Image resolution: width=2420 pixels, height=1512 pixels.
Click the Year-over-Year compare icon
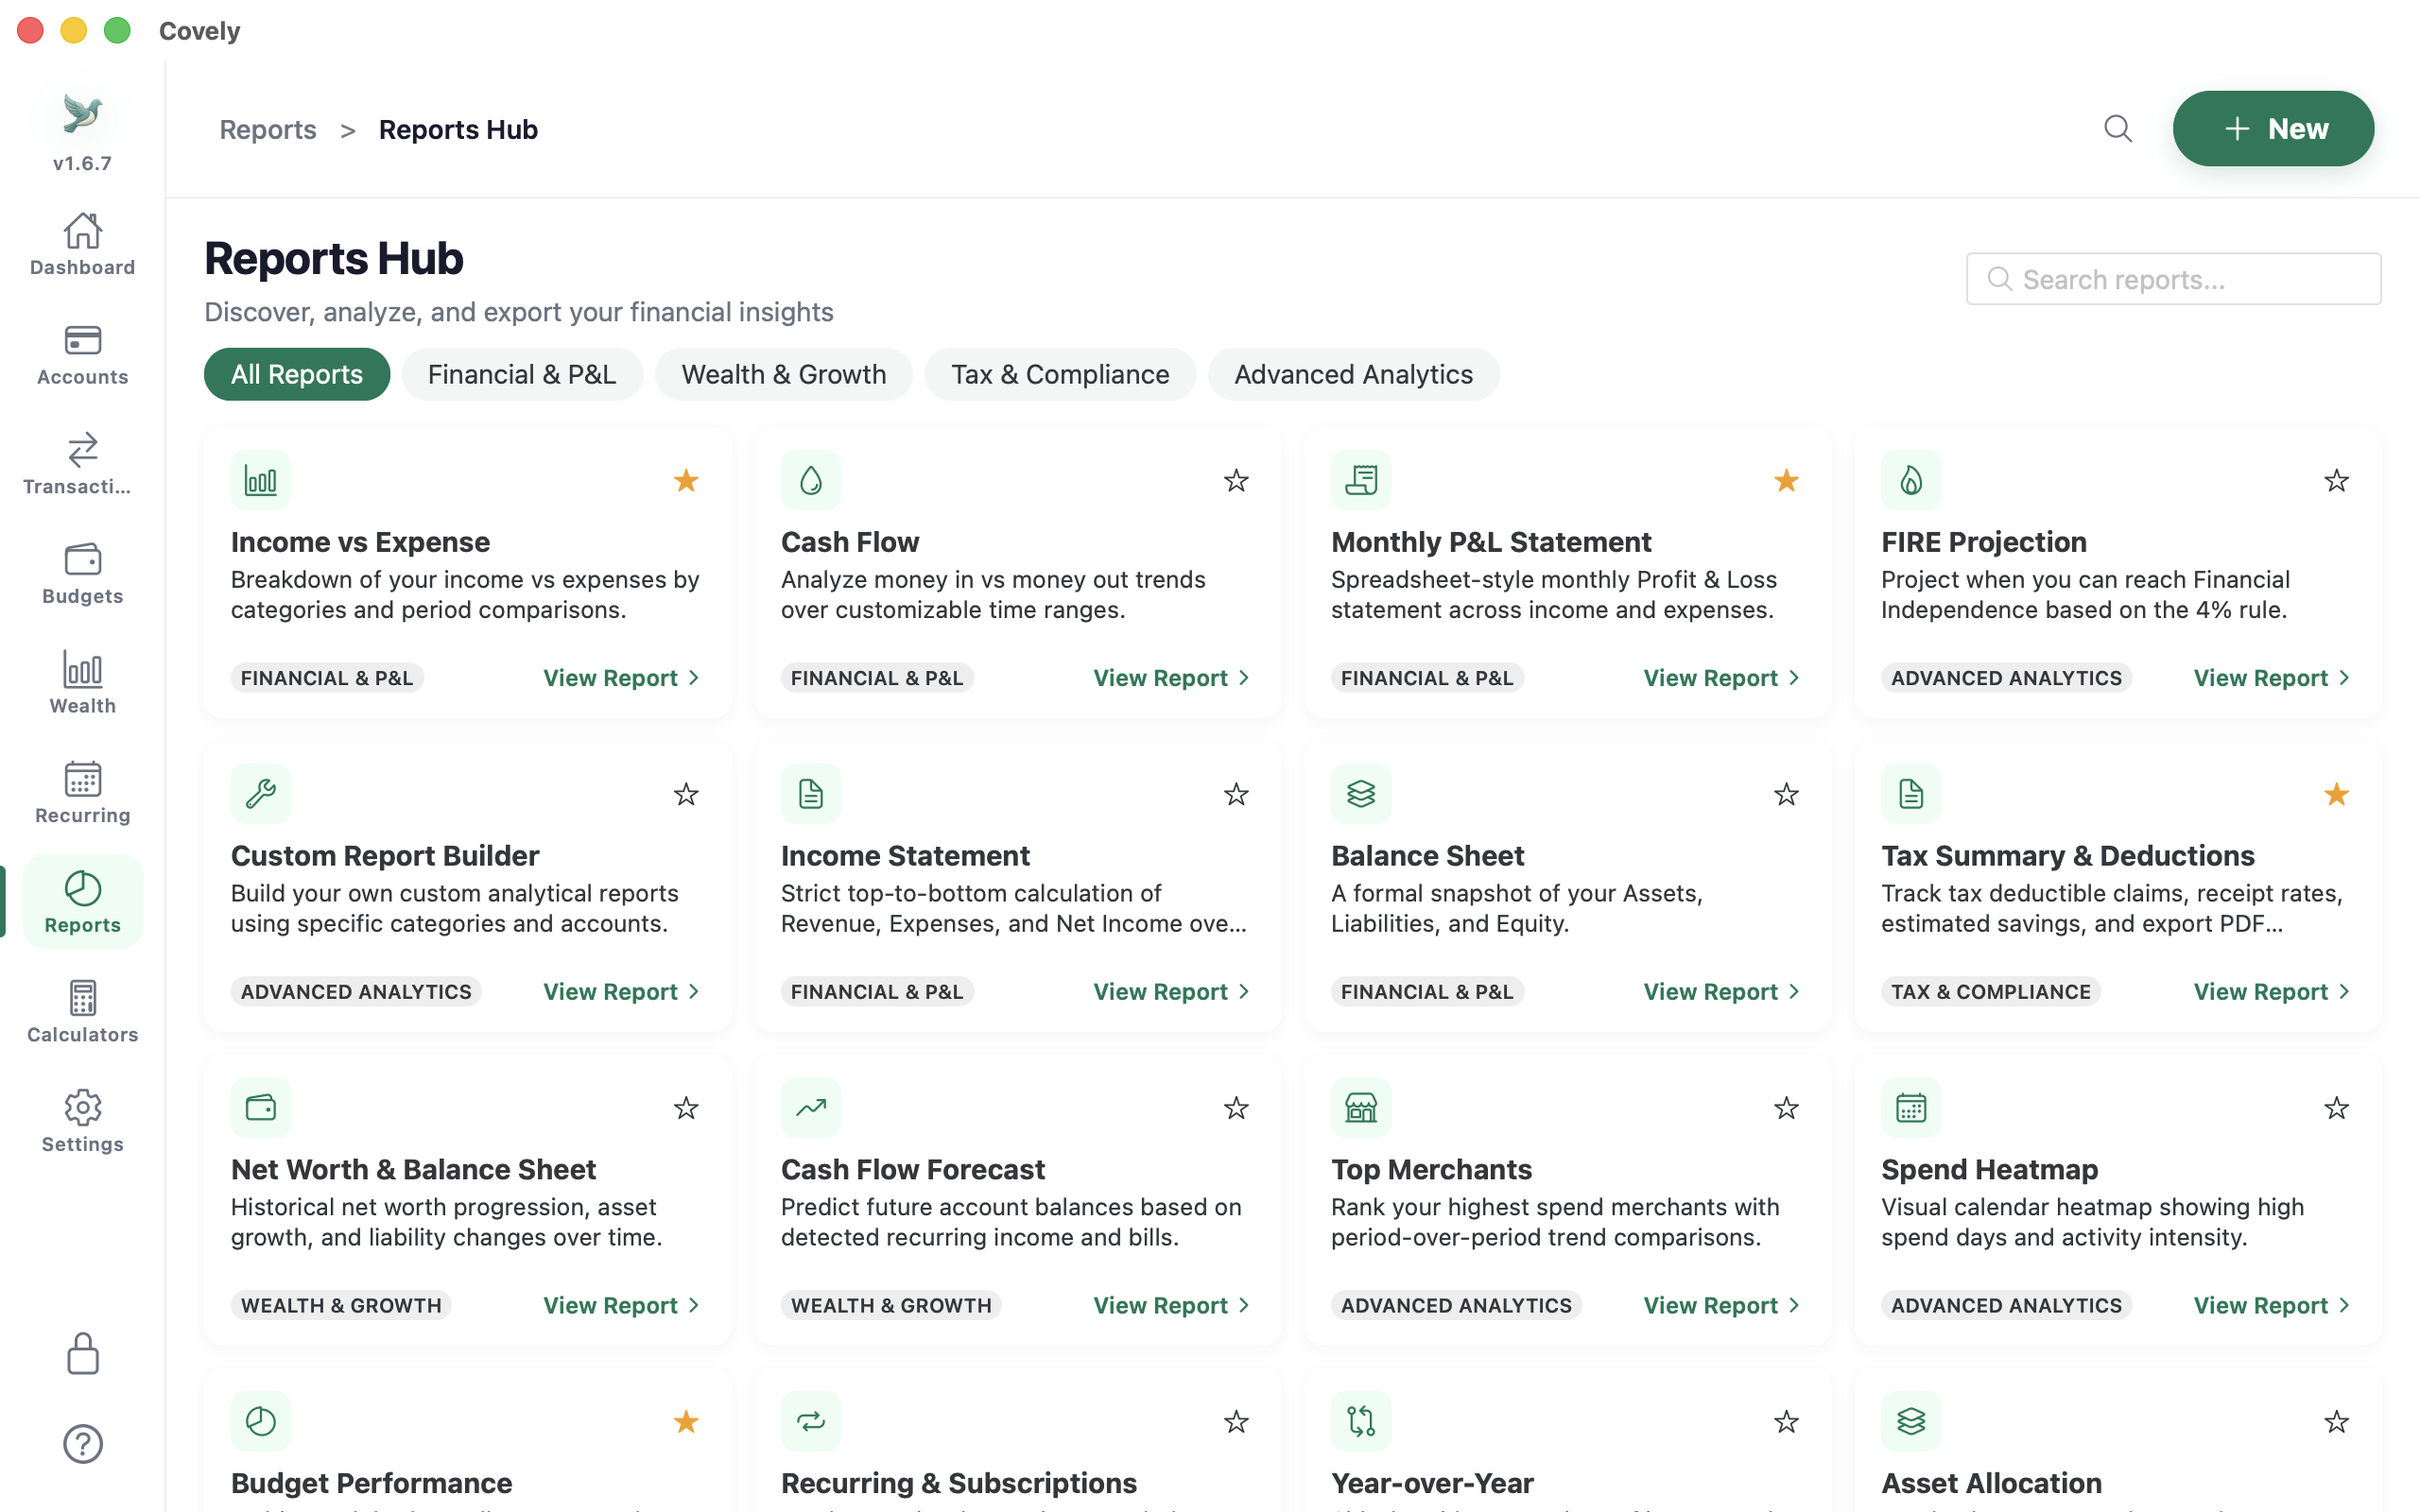click(x=1361, y=1421)
